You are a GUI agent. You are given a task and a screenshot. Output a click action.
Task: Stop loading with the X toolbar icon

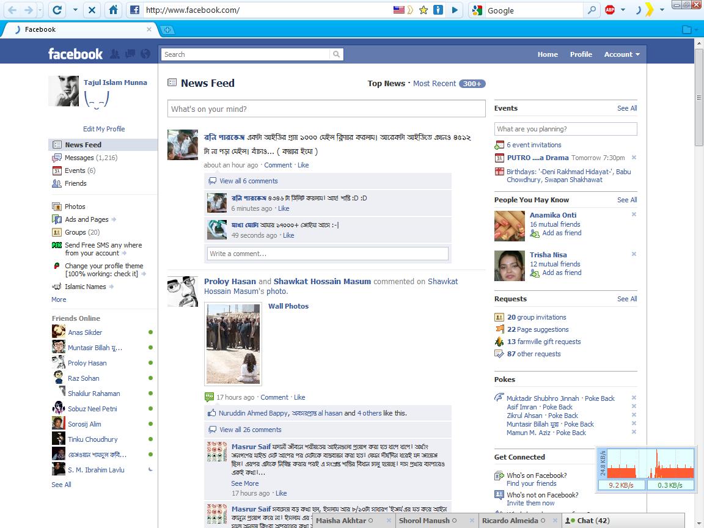pyautogui.click(x=92, y=10)
